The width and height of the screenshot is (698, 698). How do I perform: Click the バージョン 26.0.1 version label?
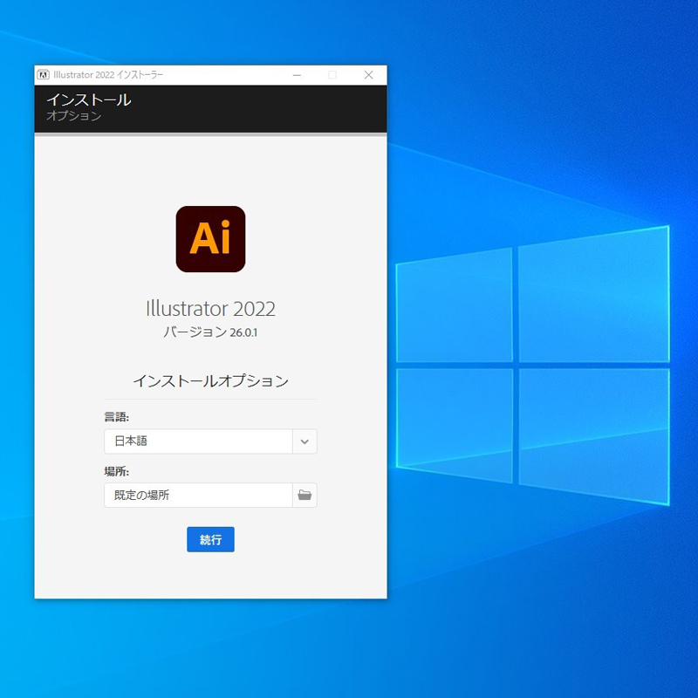(x=210, y=332)
